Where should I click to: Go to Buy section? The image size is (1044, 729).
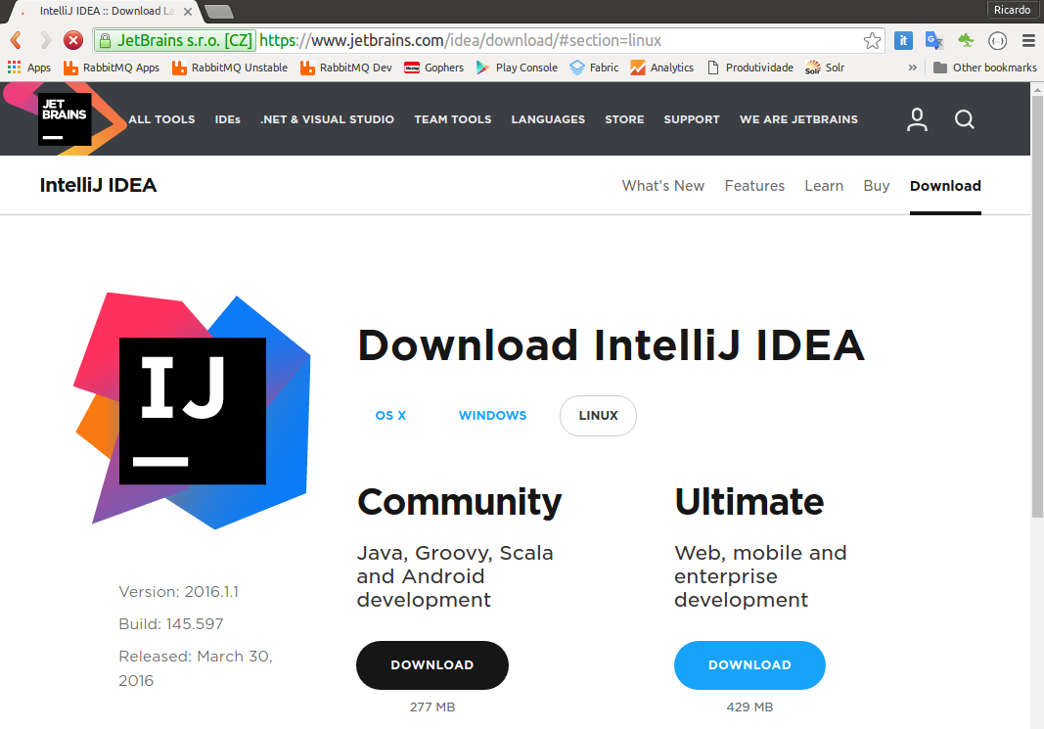pyautogui.click(x=877, y=186)
